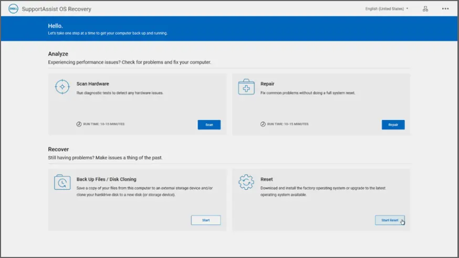Select the Back Up Files / Disk Cloning title

[x=106, y=179]
